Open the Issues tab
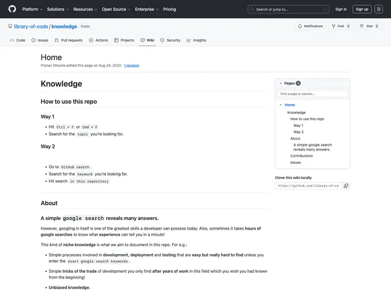 pos(40,40)
